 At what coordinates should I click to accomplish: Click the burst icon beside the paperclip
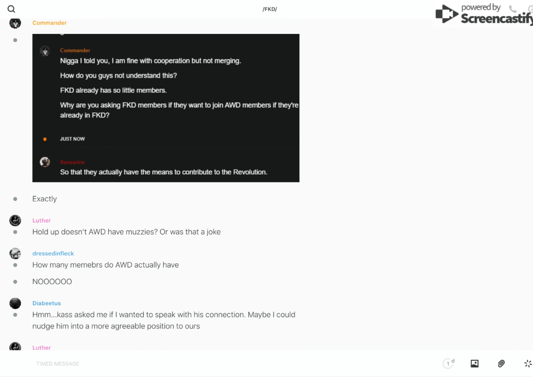click(528, 364)
